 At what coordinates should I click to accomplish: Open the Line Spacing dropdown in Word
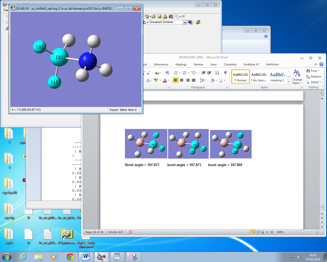click(x=203, y=80)
